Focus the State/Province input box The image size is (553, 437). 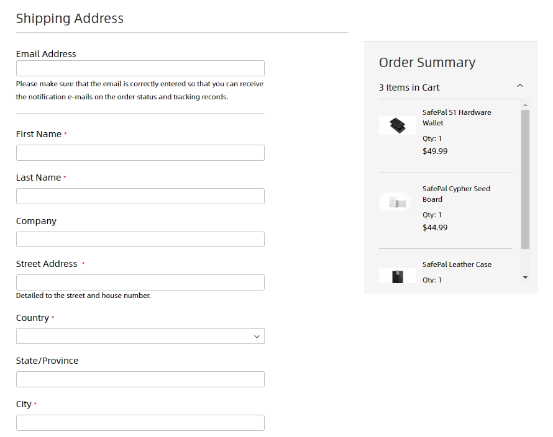coord(140,379)
